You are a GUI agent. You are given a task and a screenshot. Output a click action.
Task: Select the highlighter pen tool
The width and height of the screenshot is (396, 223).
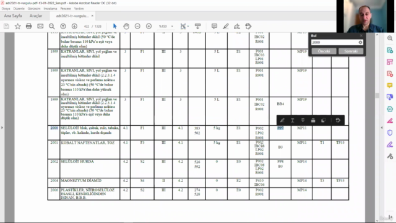point(226,26)
